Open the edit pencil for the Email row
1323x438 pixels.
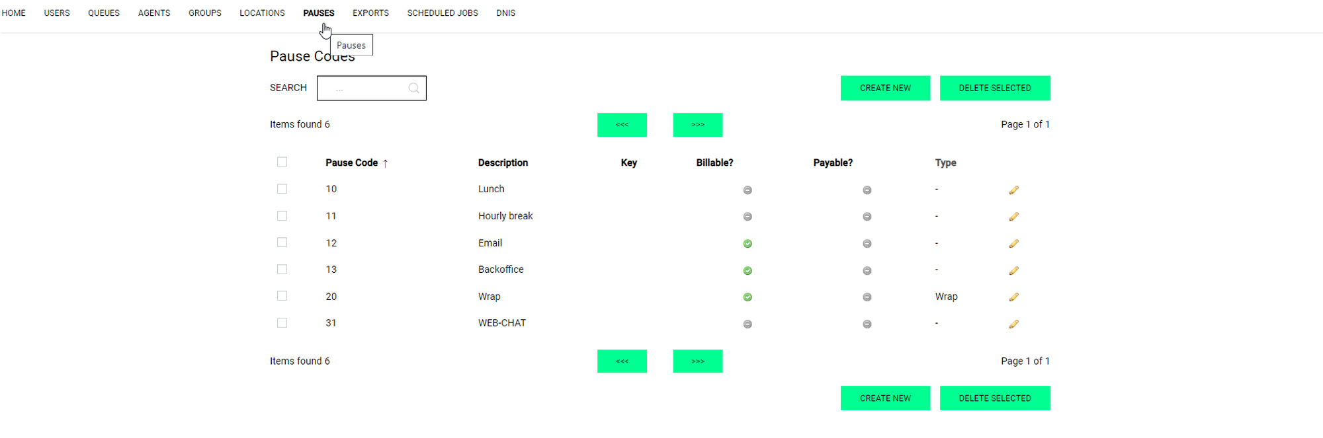point(1013,244)
